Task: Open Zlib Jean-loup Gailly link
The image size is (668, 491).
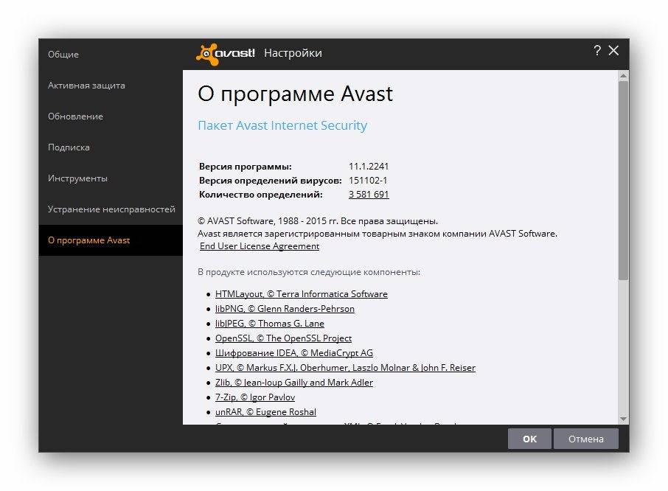Action: (x=294, y=383)
